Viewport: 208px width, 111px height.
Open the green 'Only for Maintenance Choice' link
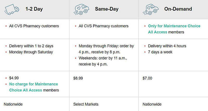(x=174, y=26)
